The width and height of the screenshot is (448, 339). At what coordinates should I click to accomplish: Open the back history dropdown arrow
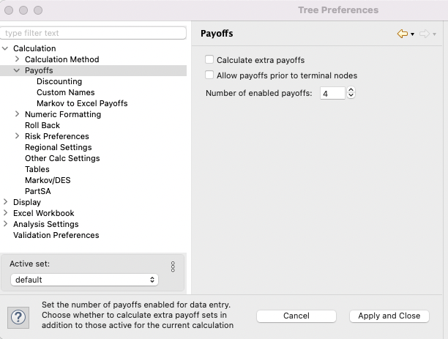412,34
